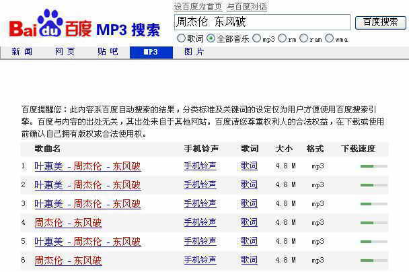The width and height of the screenshot is (409, 272).
Task: Open first result 叶惠美 - 周杰伦 - 东风破
Action: [87, 166]
